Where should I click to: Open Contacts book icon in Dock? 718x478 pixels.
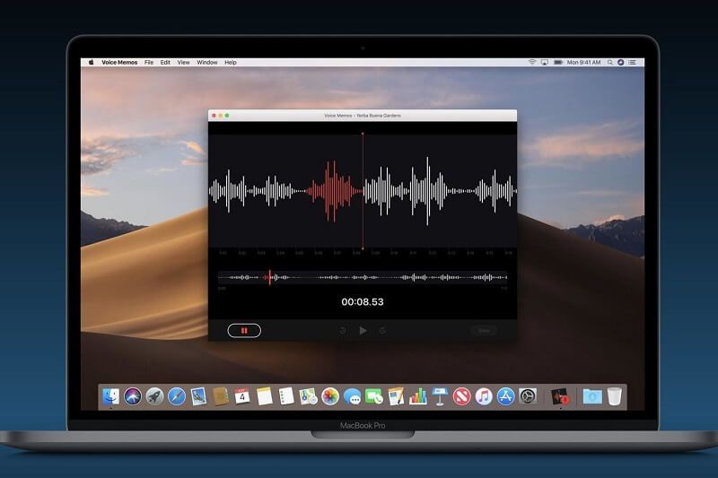[x=220, y=396]
